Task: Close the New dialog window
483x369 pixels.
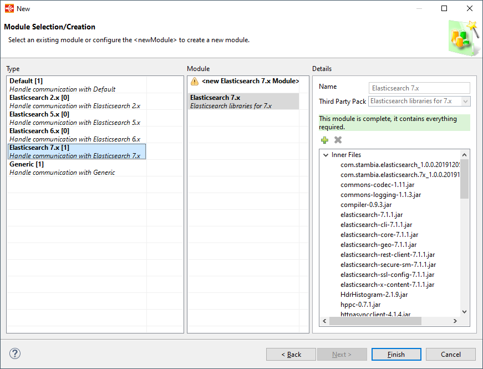Action: point(470,8)
